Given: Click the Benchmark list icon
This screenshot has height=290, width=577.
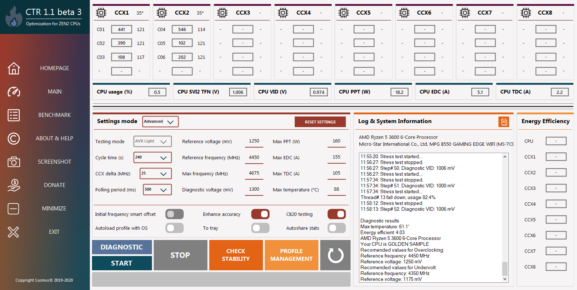Looking at the screenshot, I should tap(14, 115).
